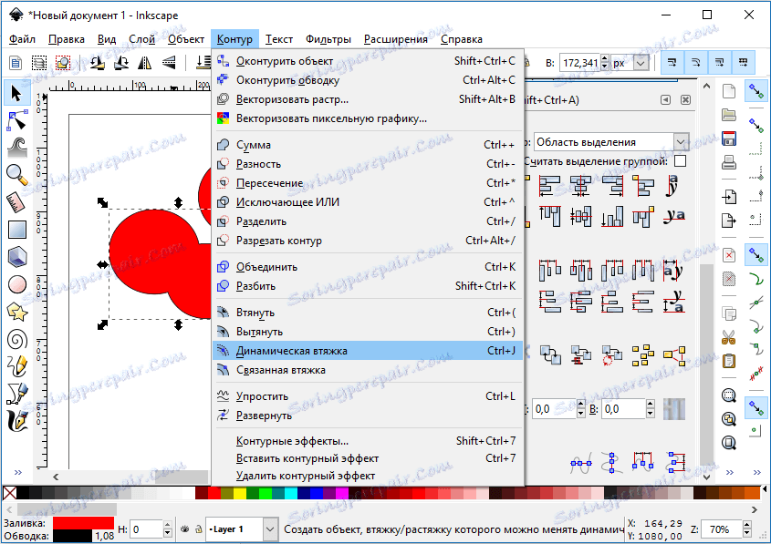Expand the snap bar overflow chevron

(x=756, y=473)
